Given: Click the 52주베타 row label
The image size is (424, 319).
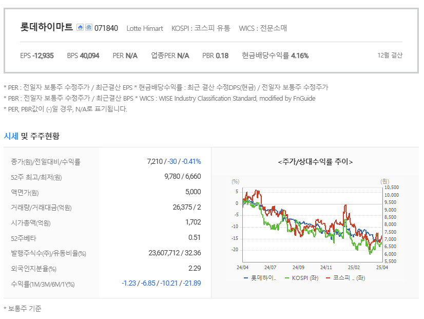Looking at the screenshot, I should tap(24, 238).
